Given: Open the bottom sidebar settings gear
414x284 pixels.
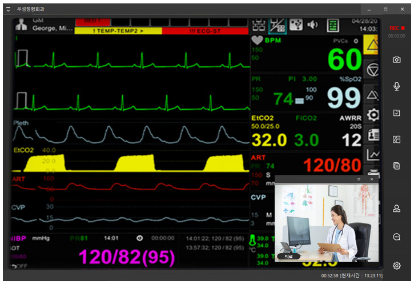Looking at the screenshot, I should point(396,266).
